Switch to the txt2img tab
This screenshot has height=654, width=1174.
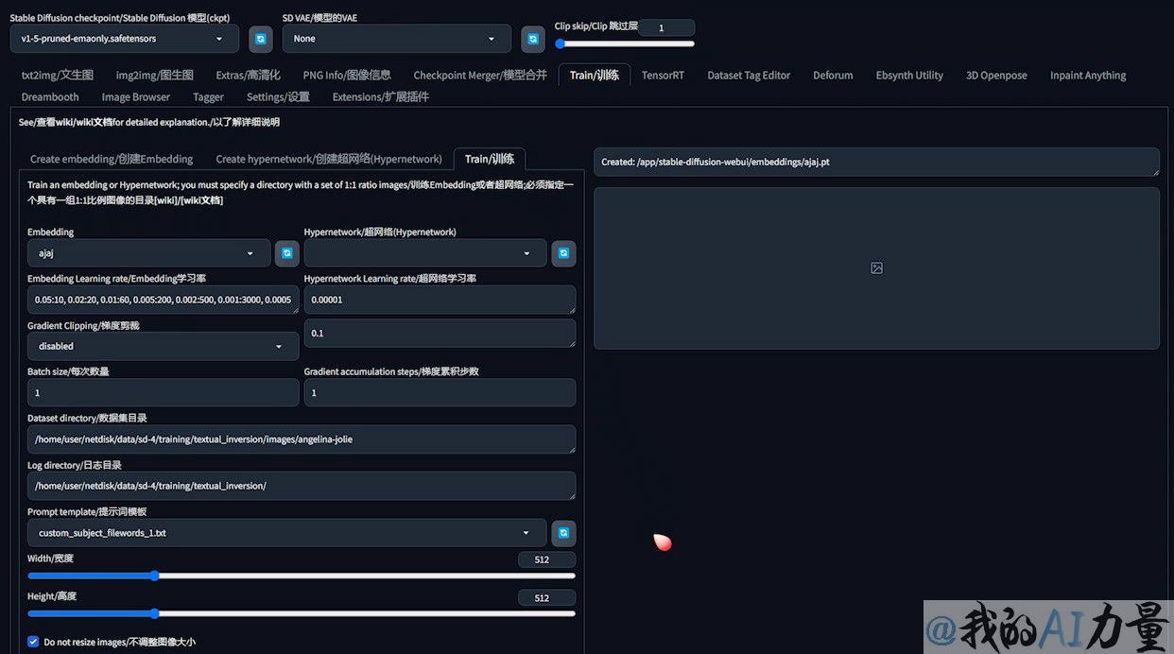[x=58, y=76]
